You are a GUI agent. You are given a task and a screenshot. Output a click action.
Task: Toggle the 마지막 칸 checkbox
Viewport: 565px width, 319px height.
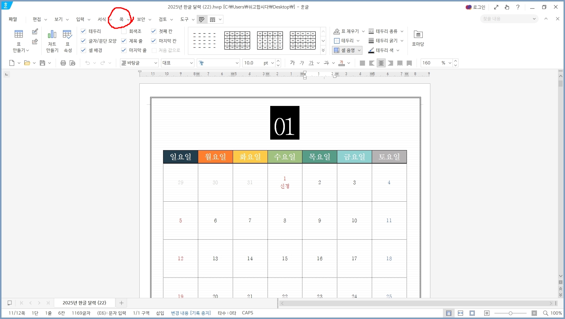click(x=154, y=41)
